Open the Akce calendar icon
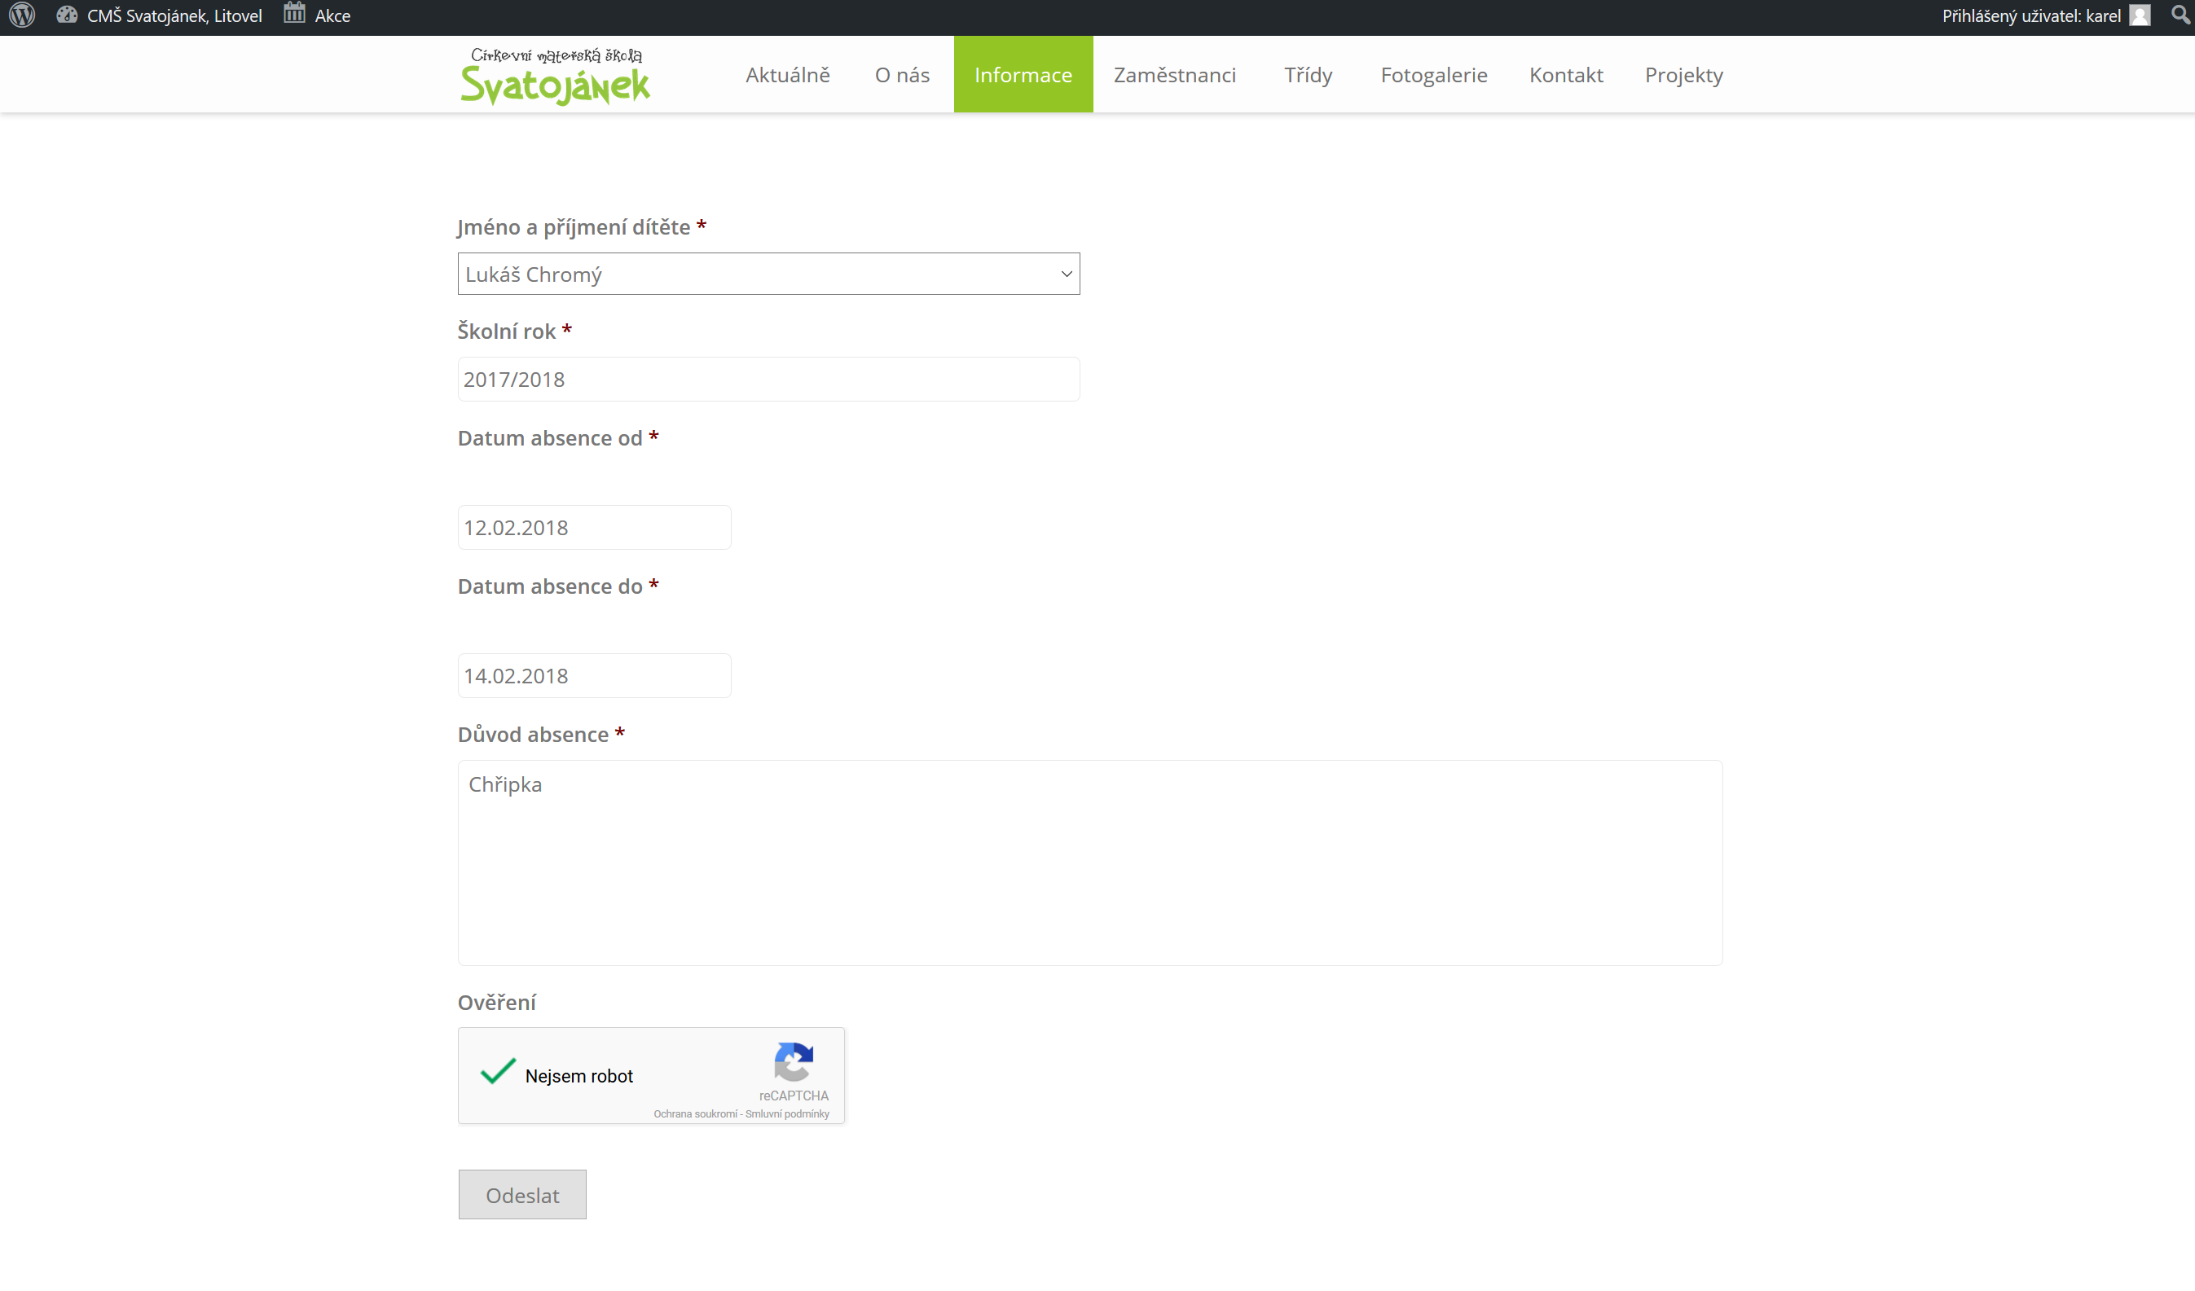Image resolution: width=2195 pixels, height=1291 pixels. tap(294, 14)
